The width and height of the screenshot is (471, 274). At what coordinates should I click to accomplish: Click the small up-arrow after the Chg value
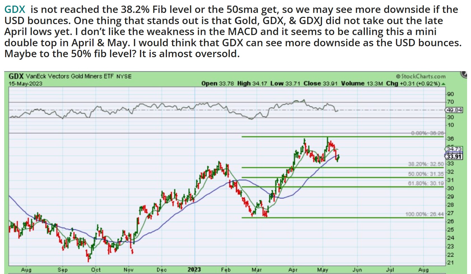pyautogui.click(x=443, y=84)
